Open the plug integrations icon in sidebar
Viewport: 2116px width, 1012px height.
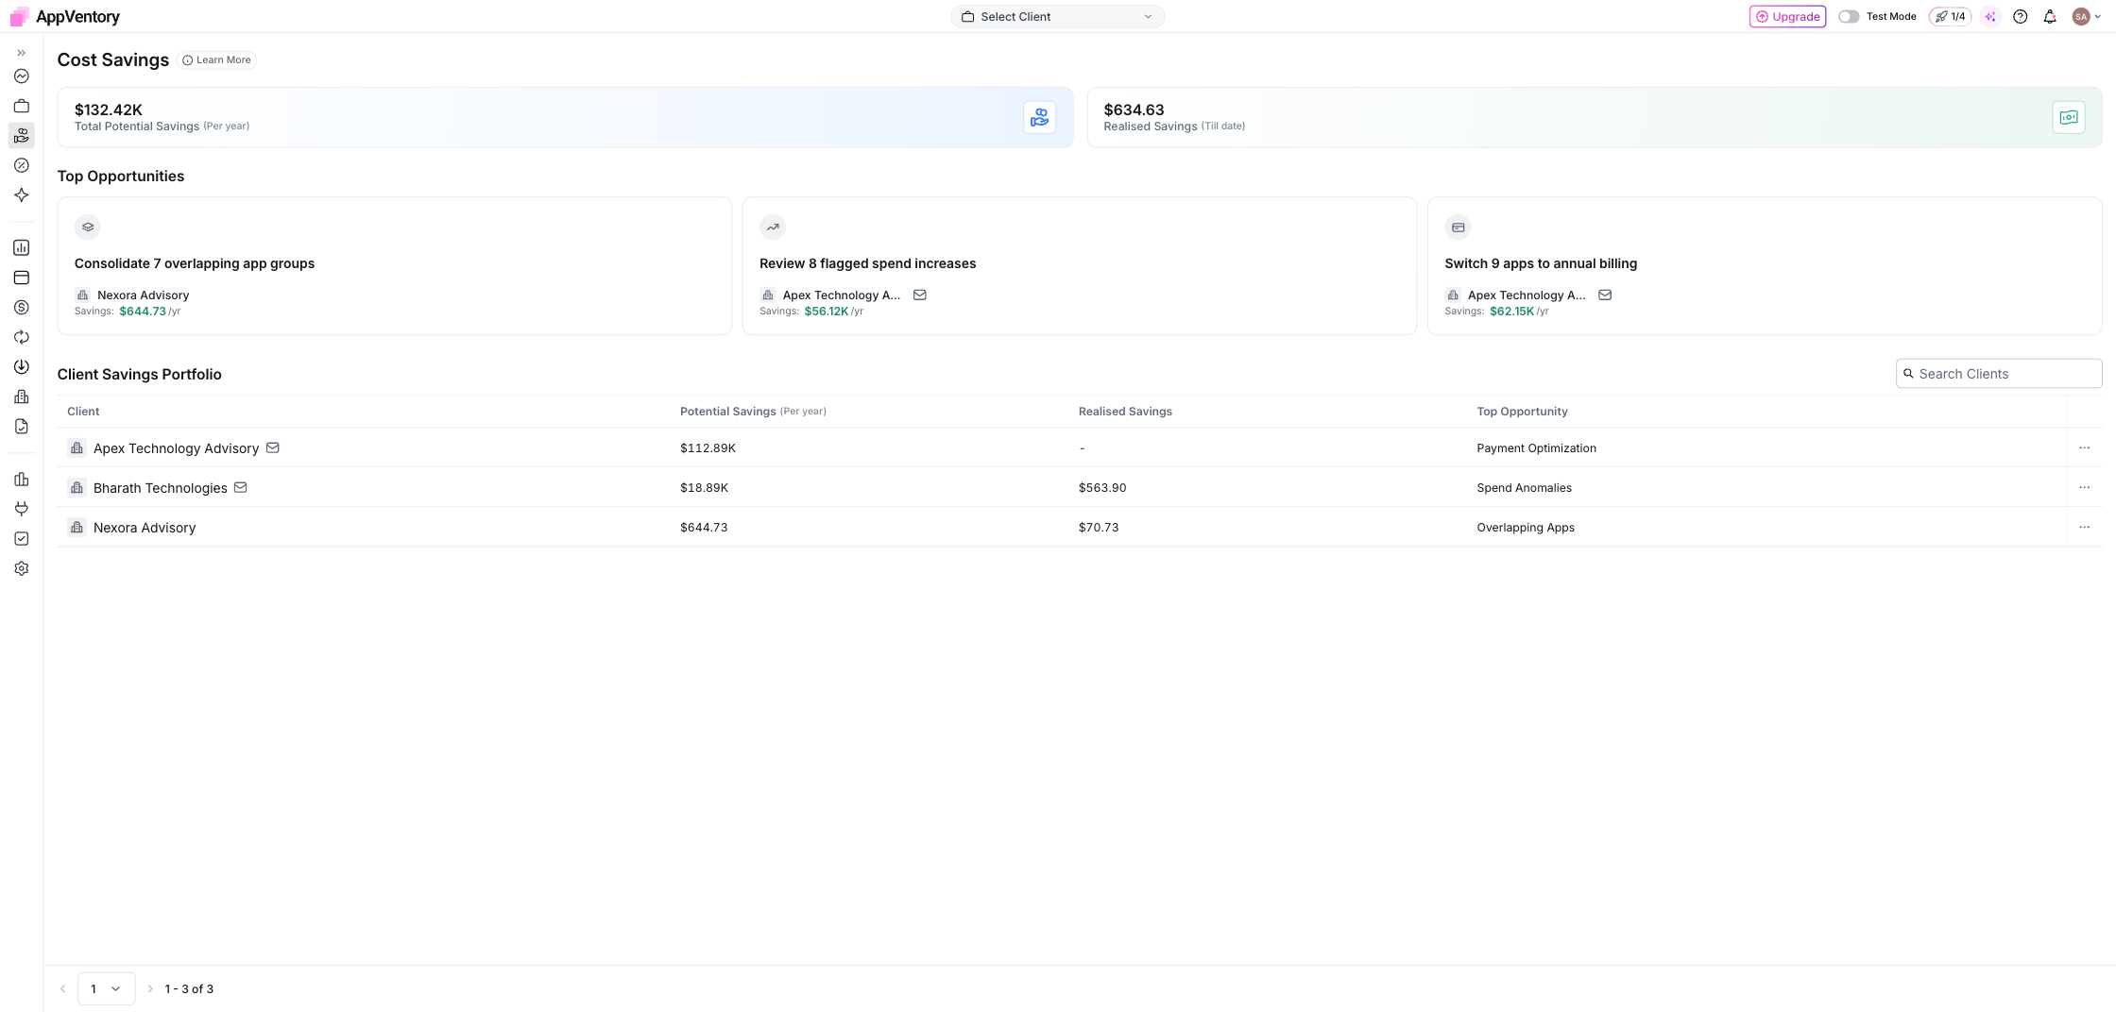pyautogui.click(x=21, y=509)
